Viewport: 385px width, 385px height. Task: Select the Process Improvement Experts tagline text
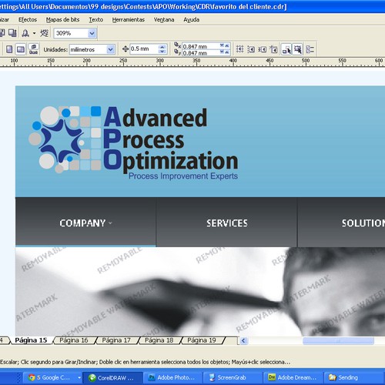tap(183, 176)
